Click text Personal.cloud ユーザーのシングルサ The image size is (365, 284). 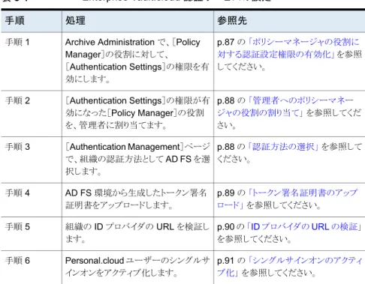point(137,261)
